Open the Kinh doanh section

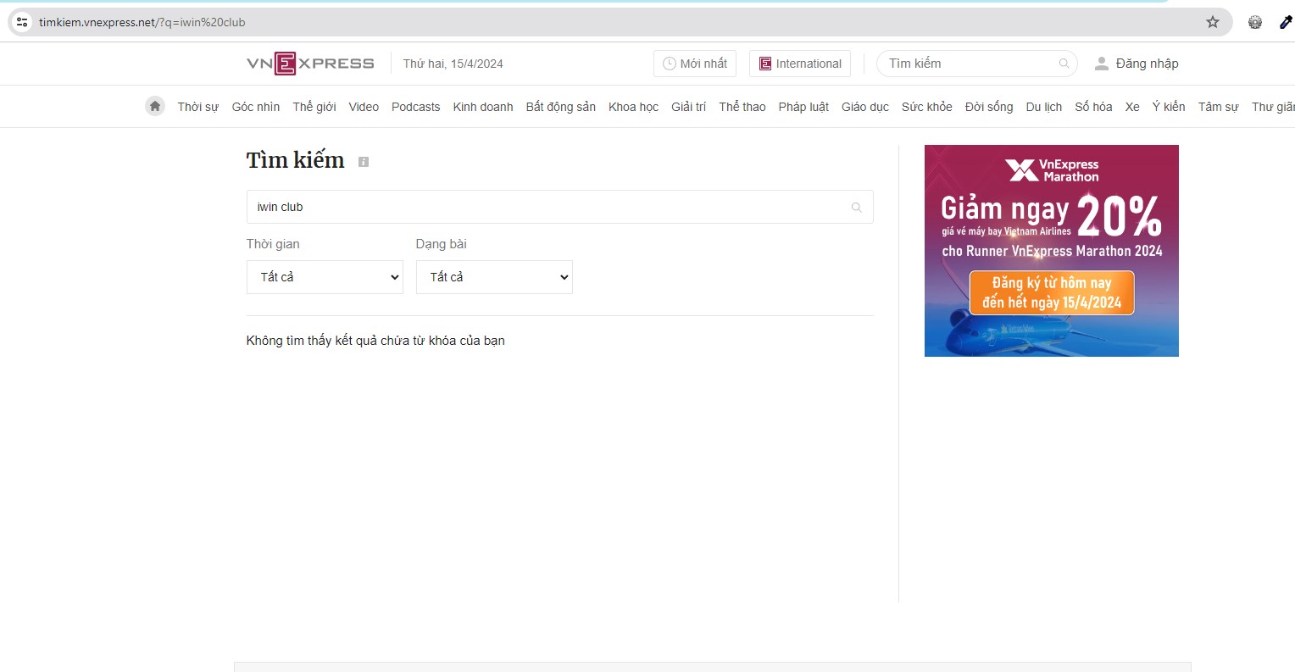tap(483, 107)
